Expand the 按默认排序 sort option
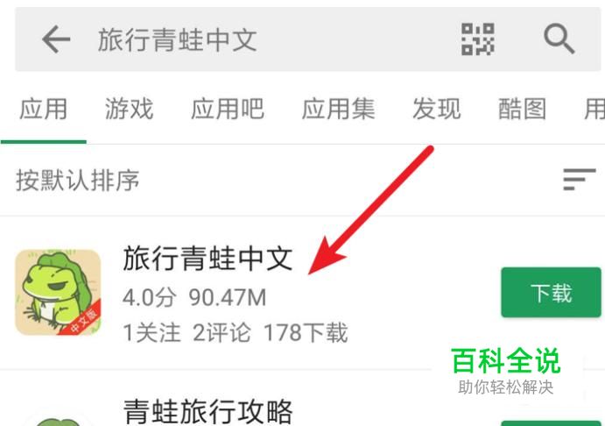The image size is (605, 426). coord(78,180)
